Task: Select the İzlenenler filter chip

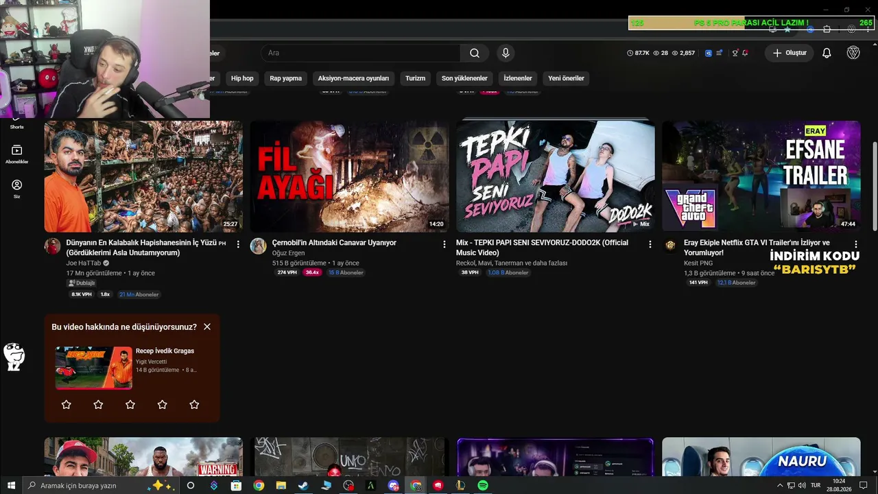Action: pos(518,78)
